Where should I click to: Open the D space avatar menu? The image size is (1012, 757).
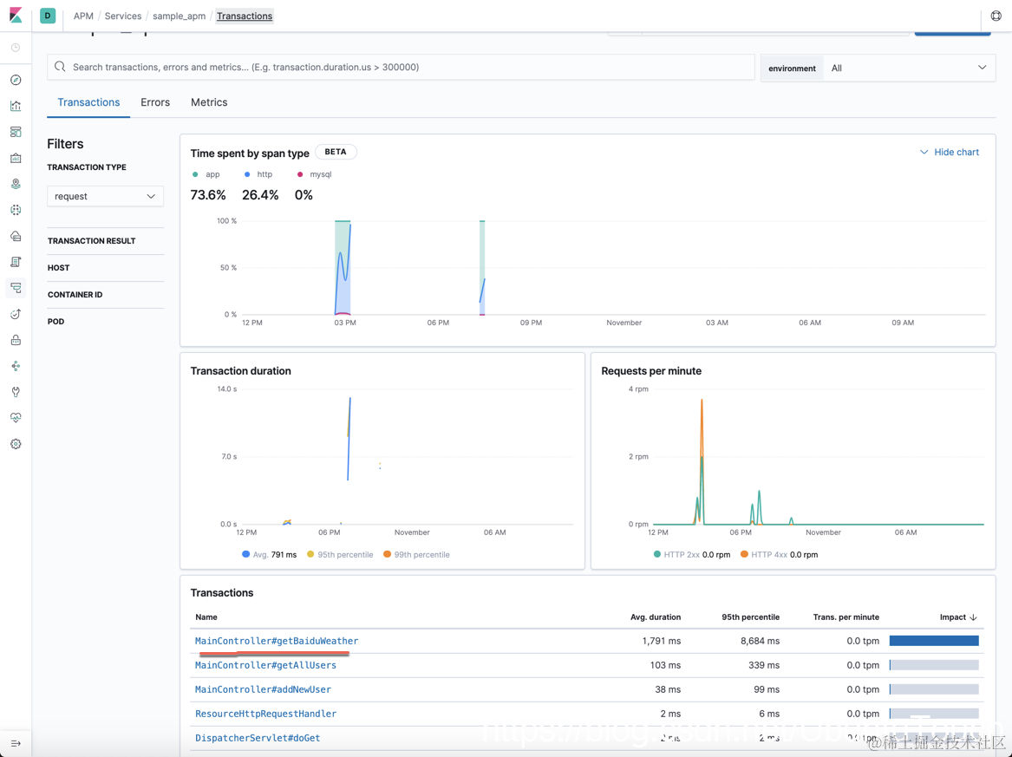[48, 16]
